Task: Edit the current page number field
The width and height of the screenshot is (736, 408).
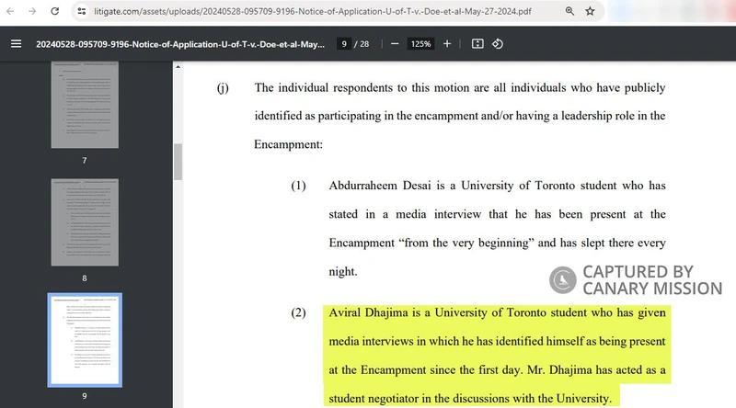Action: 344,43
